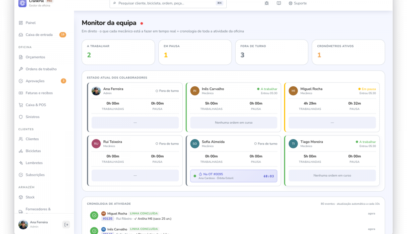
Task: Select Stock under Armazém
Action: click(x=30, y=197)
